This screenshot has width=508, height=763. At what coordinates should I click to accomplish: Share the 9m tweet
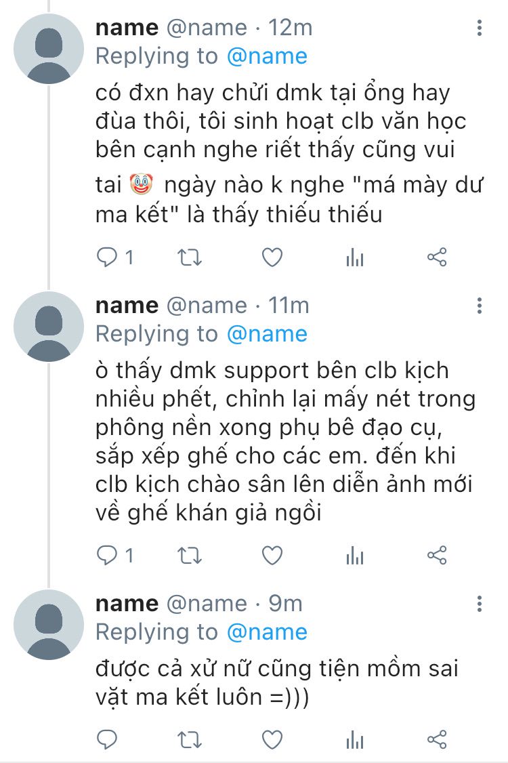437,738
